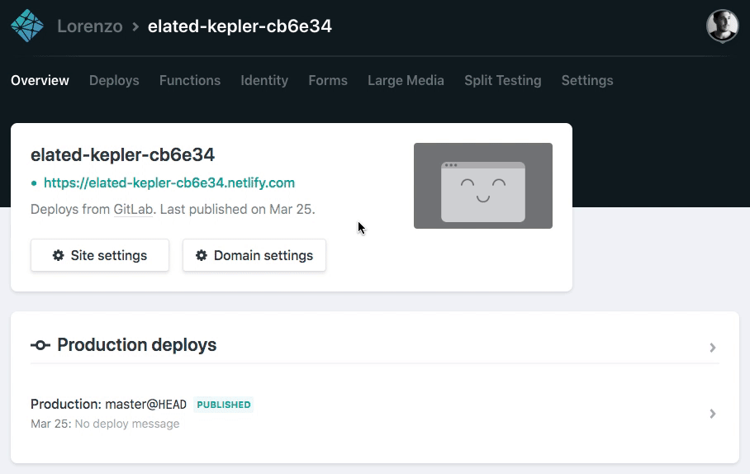This screenshot has width=750, height=474.
Task: Open the Production: master@HEAD deploy entry
Action: point(375,414)
